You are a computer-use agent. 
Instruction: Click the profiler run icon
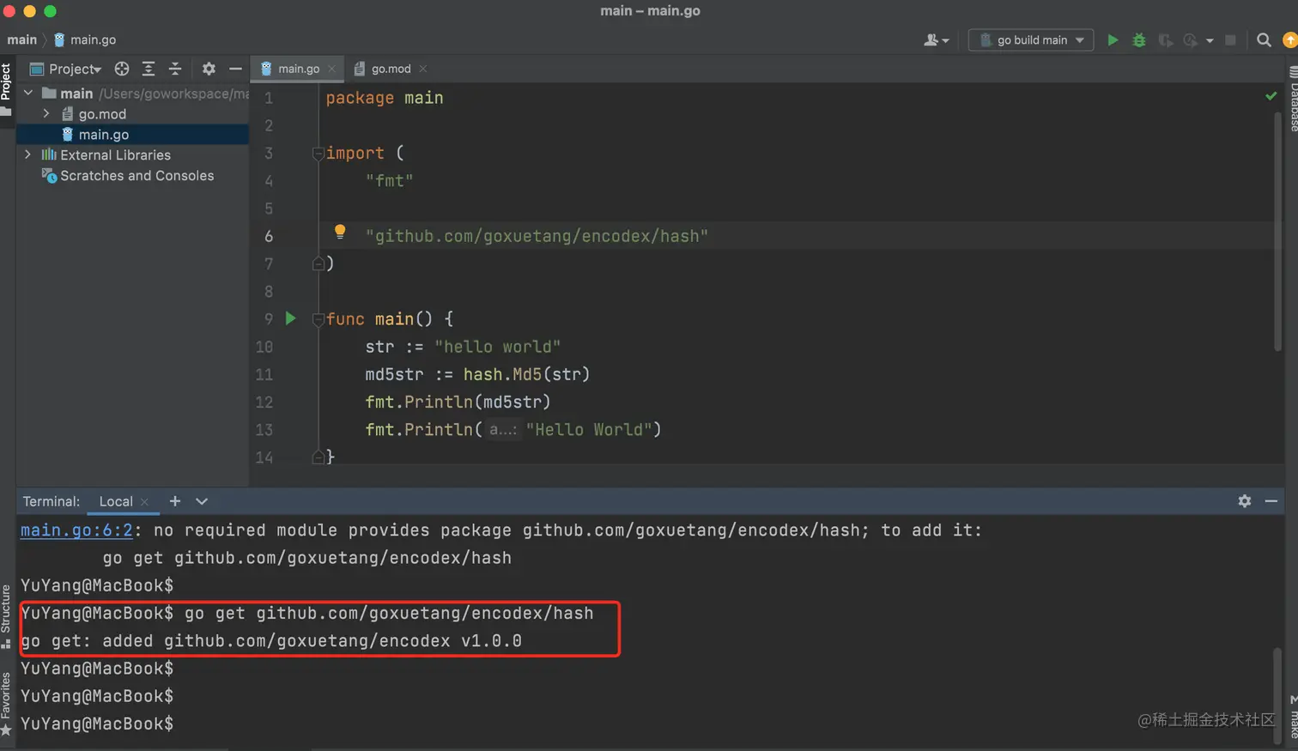1191,39
